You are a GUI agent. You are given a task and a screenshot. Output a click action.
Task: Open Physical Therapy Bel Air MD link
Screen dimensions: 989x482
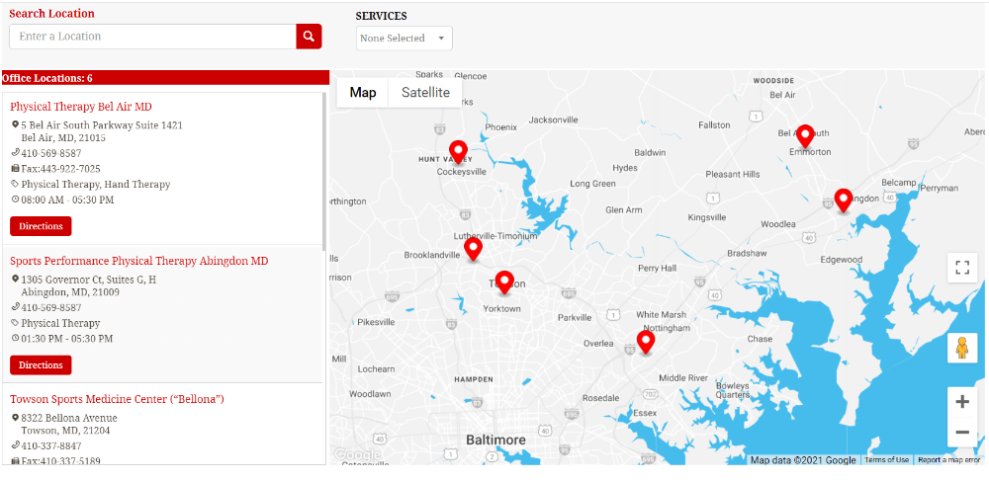pos(81,107)
